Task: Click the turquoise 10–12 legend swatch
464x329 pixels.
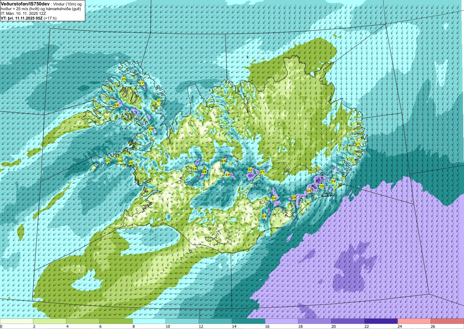Action: pos(182,321)
